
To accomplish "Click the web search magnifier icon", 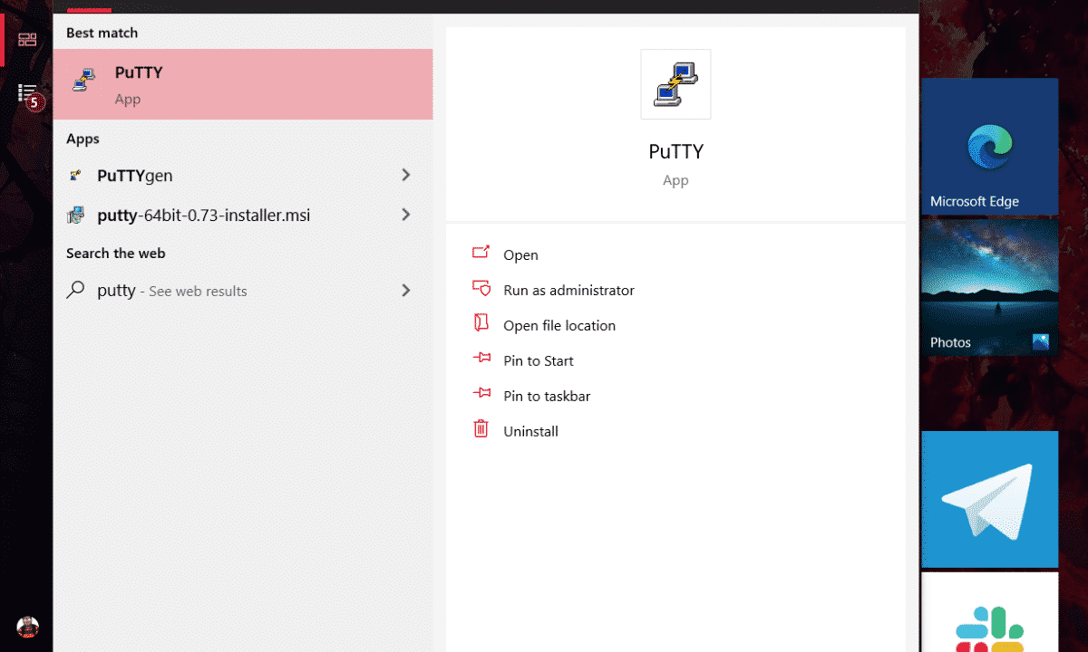I will (x=78, y=291).
